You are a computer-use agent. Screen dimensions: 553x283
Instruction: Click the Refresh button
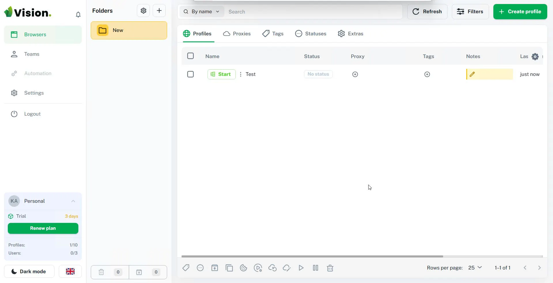427,12
